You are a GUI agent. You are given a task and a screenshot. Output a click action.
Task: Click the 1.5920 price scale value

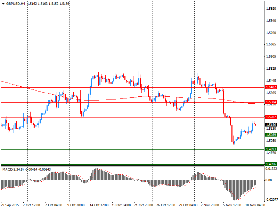click(x=271, y=9)
